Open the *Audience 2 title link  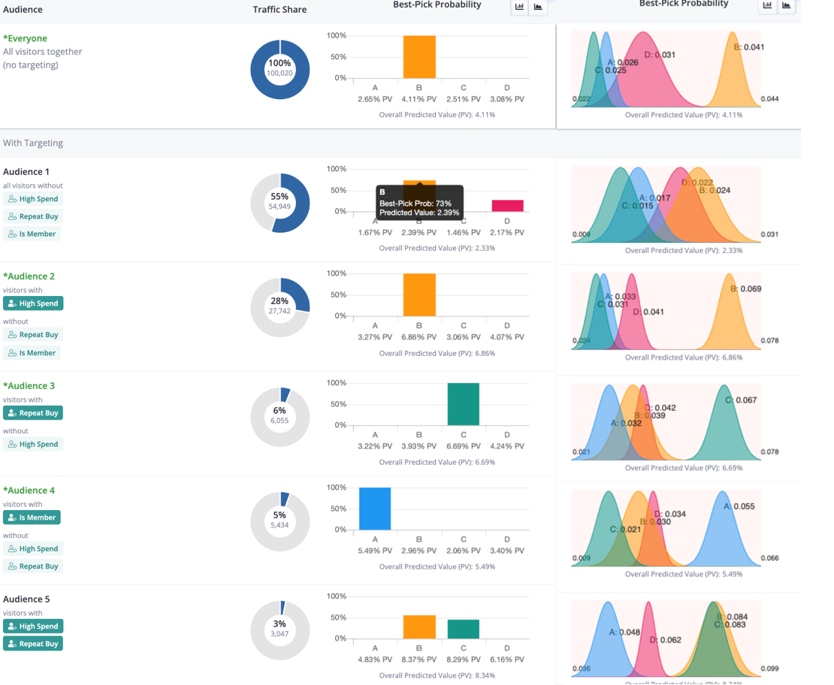click(29, 276)
